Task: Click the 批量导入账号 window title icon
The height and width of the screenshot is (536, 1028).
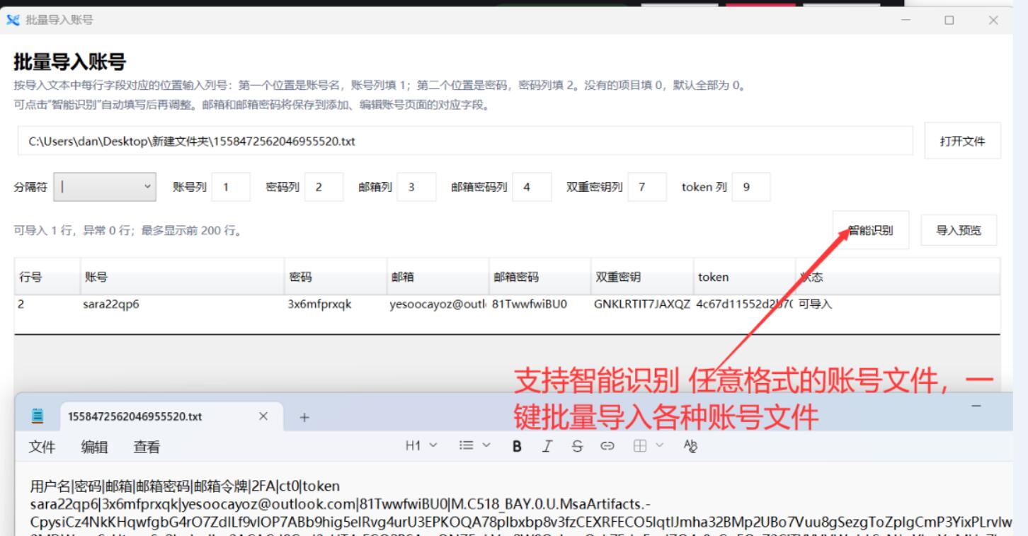Action: pos(12,21)
